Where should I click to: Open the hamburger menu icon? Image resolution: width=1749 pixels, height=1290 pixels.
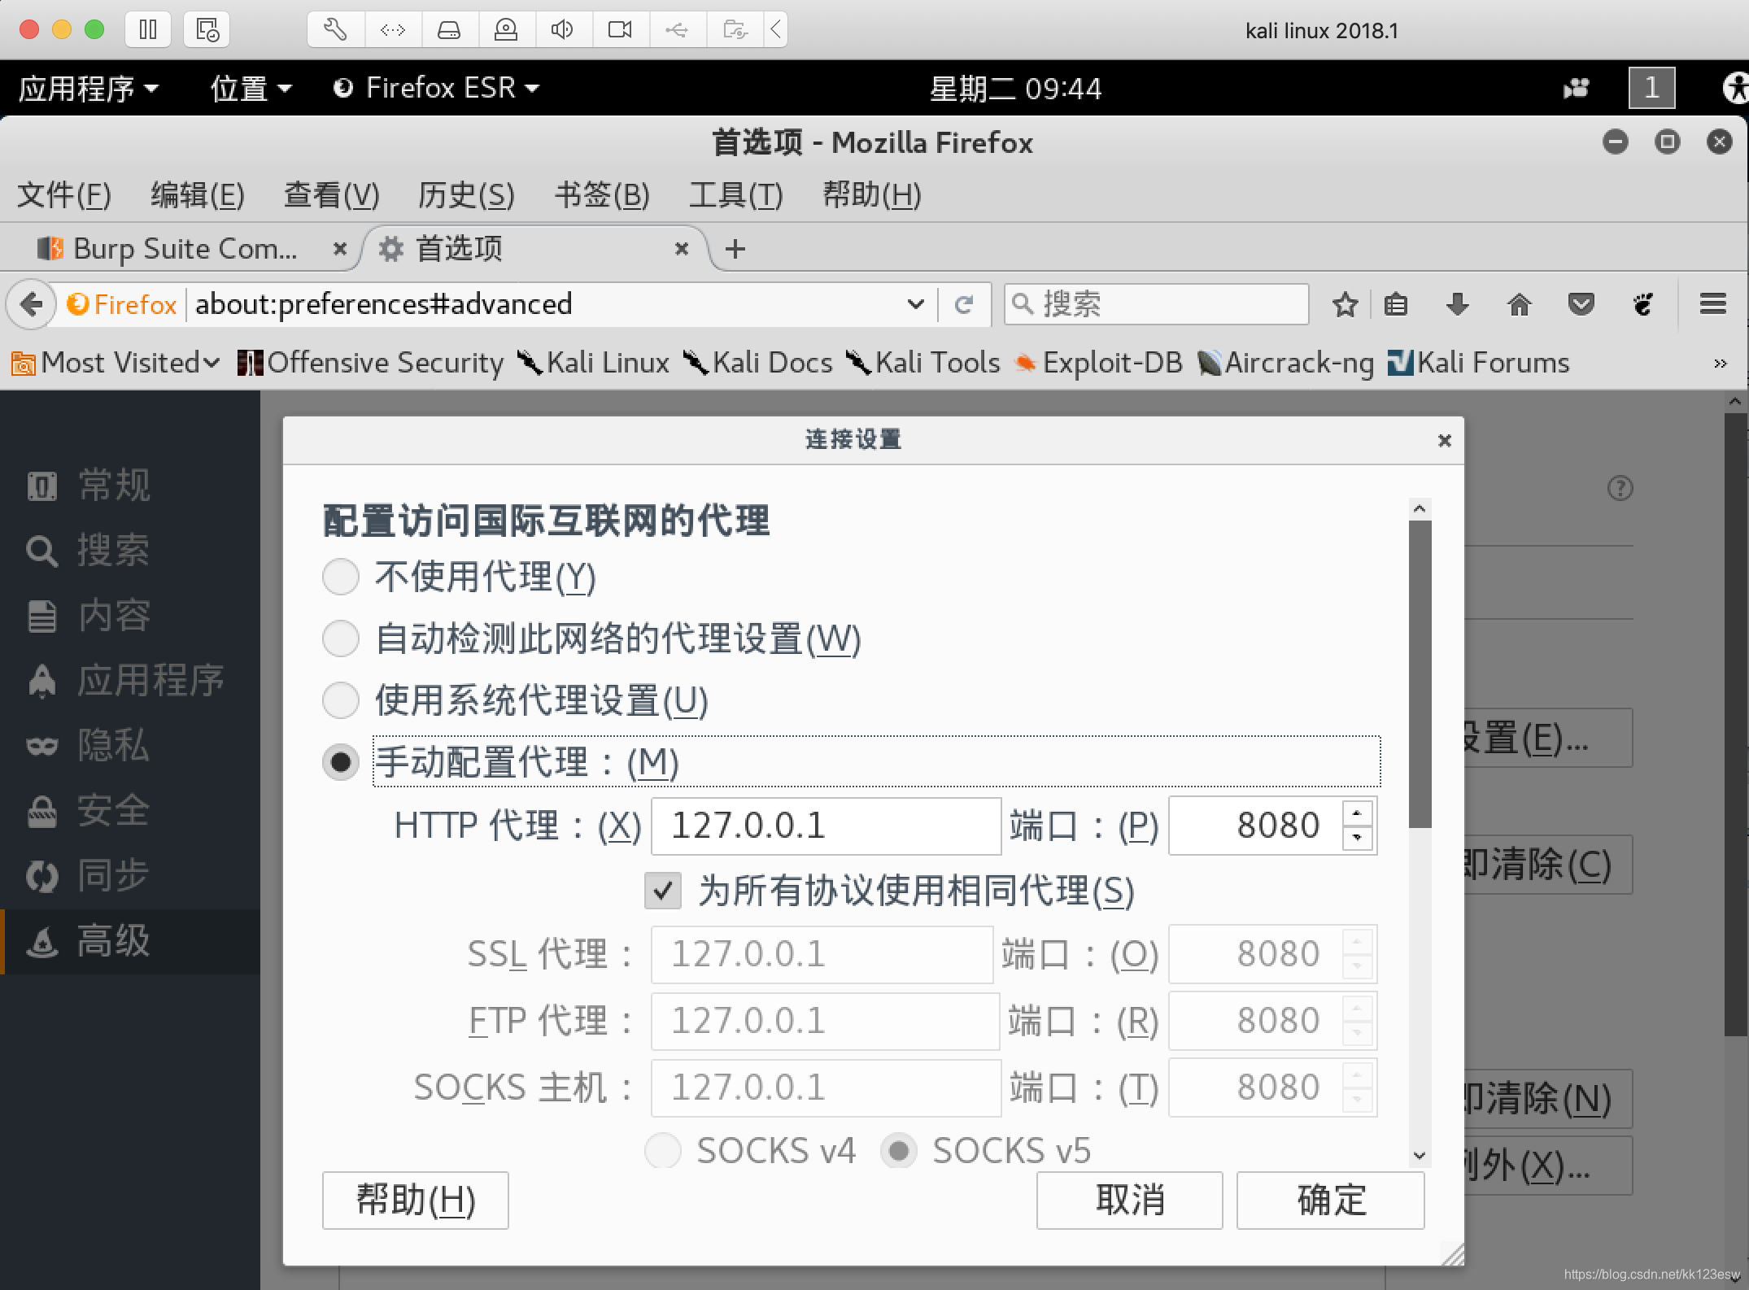pos(1712,304)
